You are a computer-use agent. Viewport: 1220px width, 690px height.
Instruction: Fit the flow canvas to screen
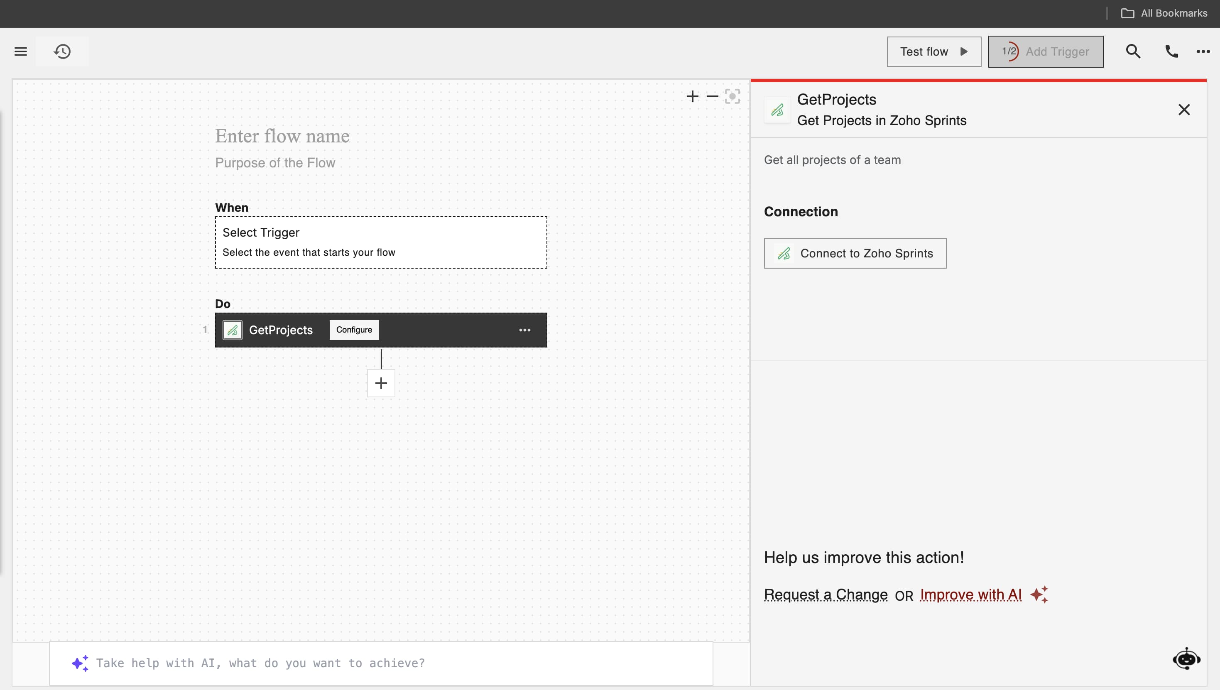[732, 97]
